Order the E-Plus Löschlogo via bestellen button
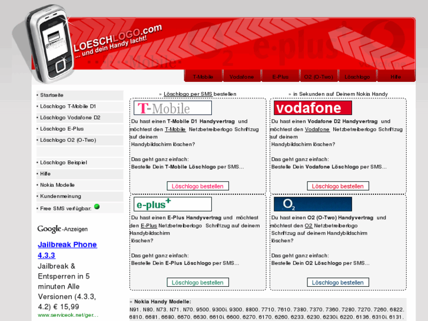The width and height of the screenshot is (428, 321). 198,283
